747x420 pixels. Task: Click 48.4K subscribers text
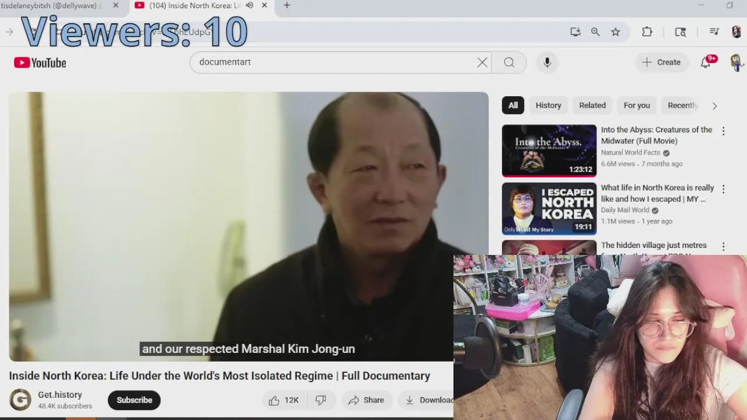(65, 406)
